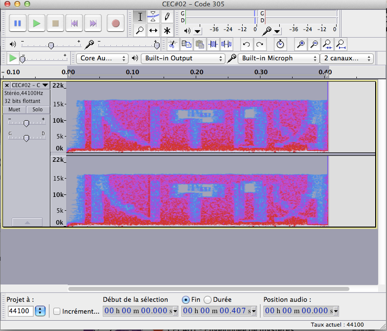Click the track gain slider knob

tap(26, 123)
